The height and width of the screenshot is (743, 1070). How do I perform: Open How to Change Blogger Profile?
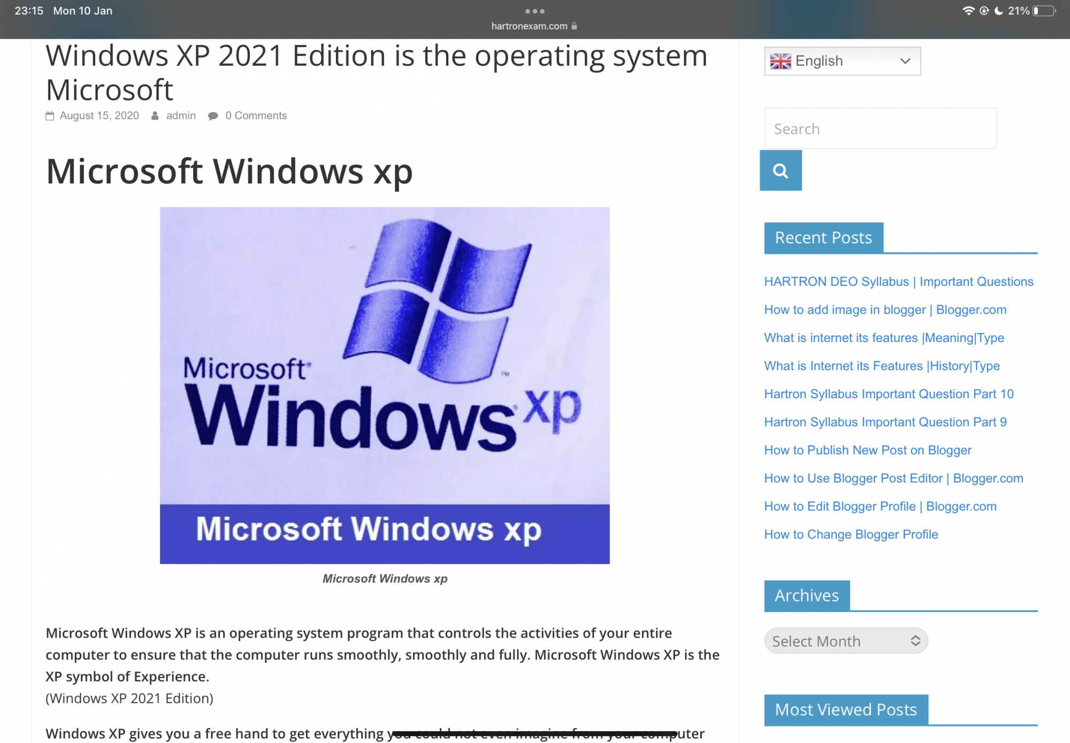(x=851, y=534)
